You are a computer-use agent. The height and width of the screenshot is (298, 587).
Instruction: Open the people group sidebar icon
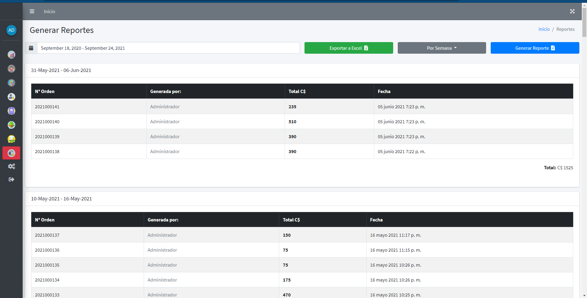click(x=11, y=69)
